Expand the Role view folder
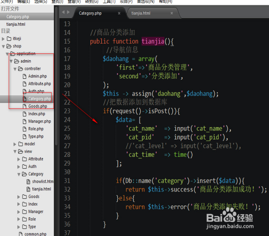269x236 pixels. point(19,219)
